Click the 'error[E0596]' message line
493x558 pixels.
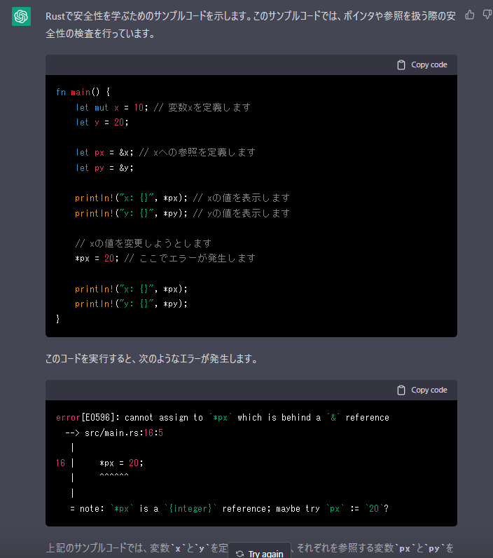point(223,417)
